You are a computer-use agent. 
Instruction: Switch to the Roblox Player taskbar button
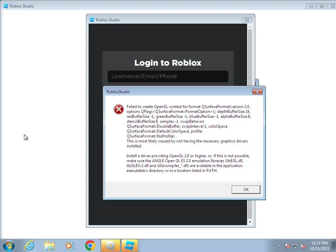tap(110, 245)
